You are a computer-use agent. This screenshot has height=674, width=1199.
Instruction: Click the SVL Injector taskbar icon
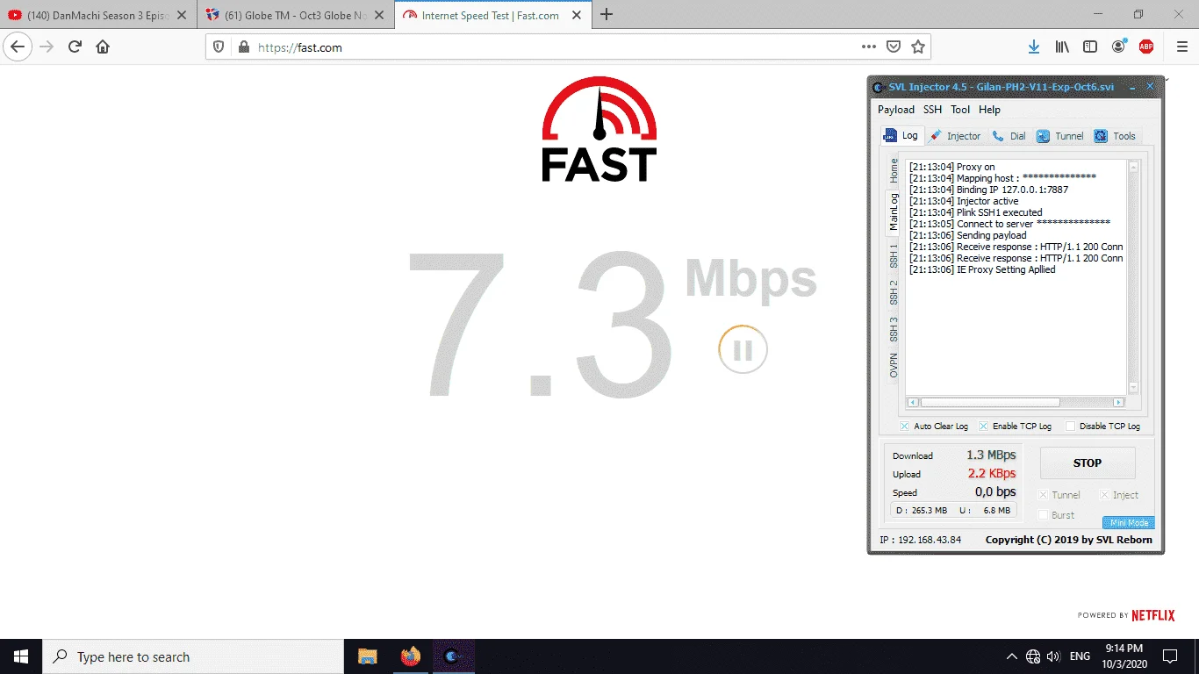(x=453, y=656)
